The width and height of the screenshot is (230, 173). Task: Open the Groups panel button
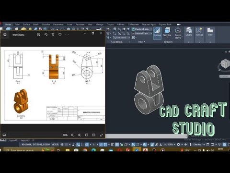coord(199,32)
